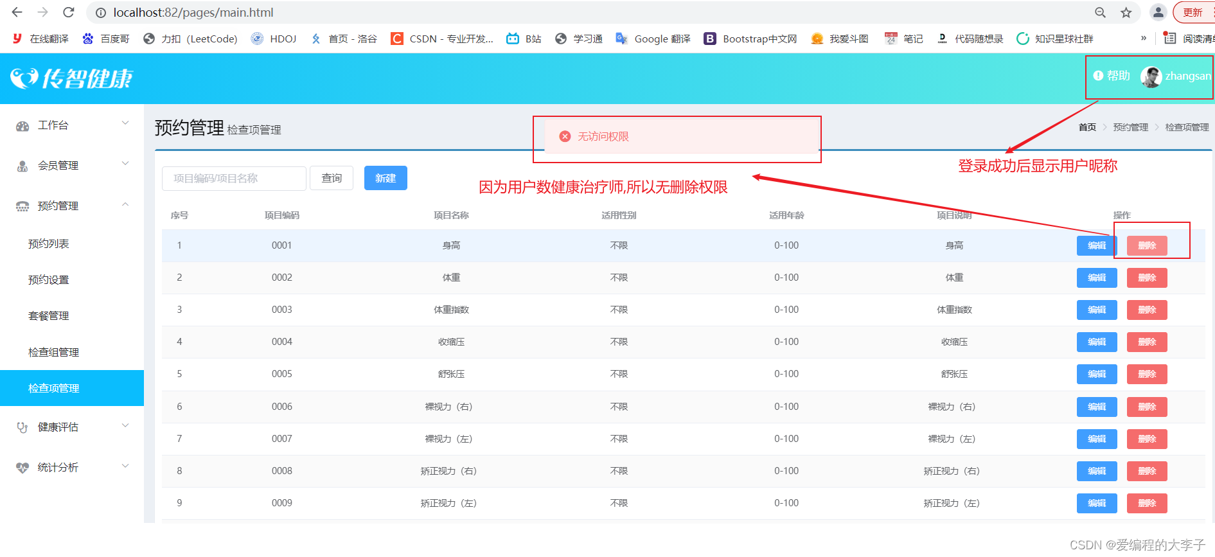1215x557 pixels.
Task: Select the 0005 project code cell
Action: [x=282, y=374]
